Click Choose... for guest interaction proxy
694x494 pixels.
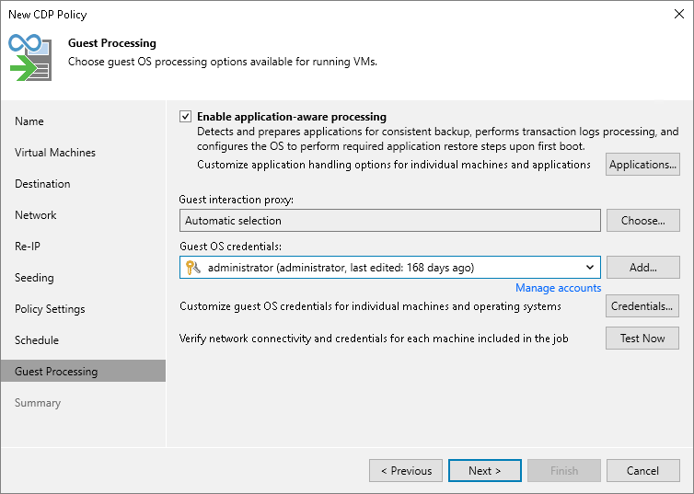click(x=643, y=220)
